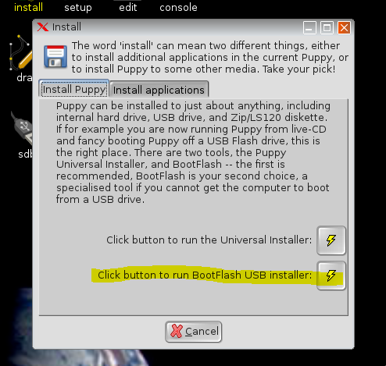386x366 pixels.
Task: Open the install desktop menu item
Action: point(28,7)
